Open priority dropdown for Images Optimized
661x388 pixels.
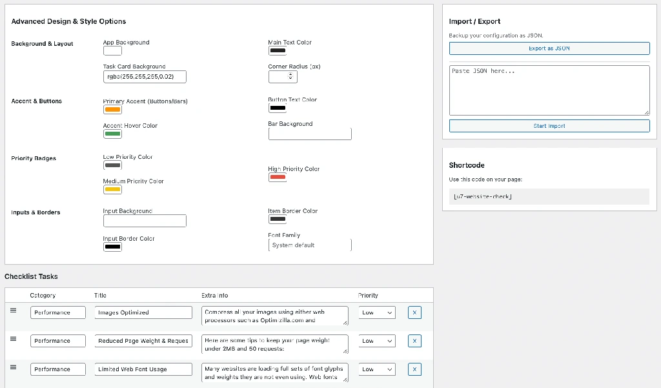377,312
